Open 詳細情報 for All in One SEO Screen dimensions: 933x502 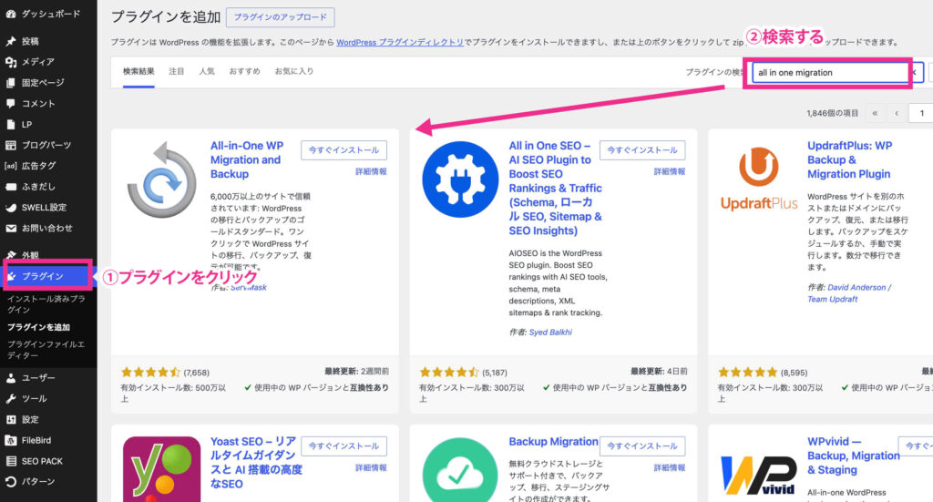(670, 171)
